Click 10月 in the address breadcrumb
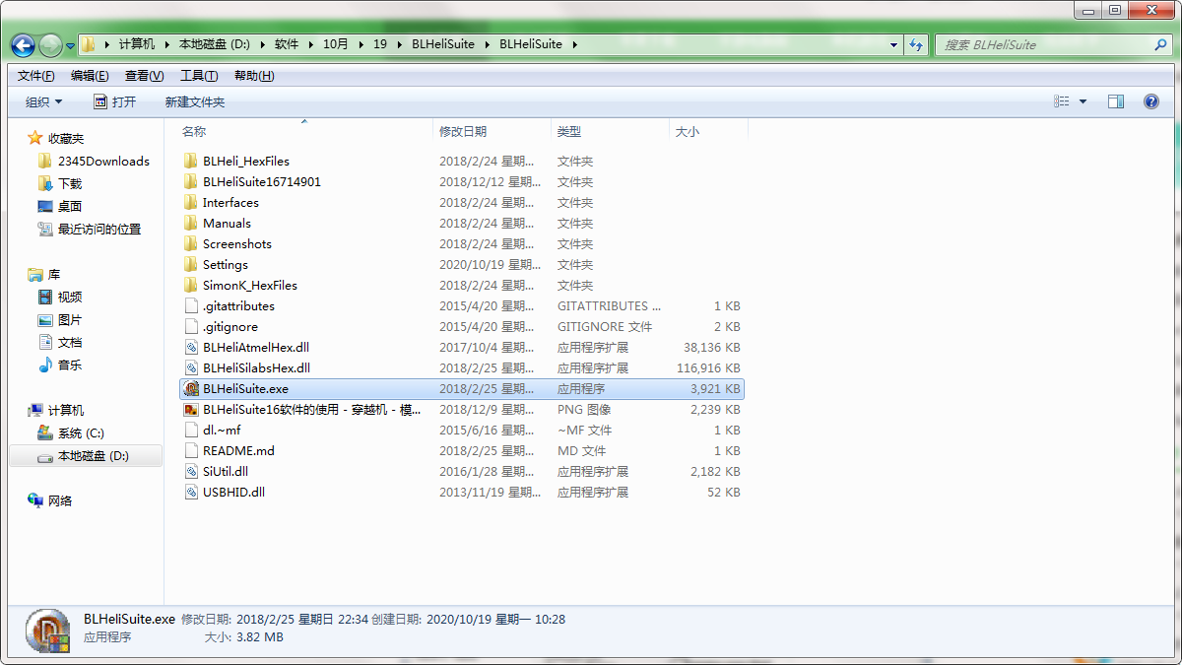The height and width of the screenshot is (665, 1182). pos(336,44)
